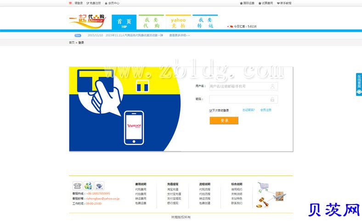This screenshot has width=362, height=221.
Task: Click the 忘记密码? link
Action: [x=249, y=110]
